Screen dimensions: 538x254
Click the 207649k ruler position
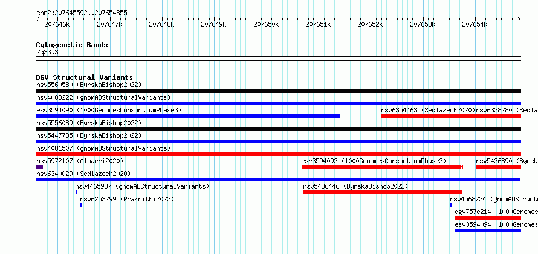214,24
